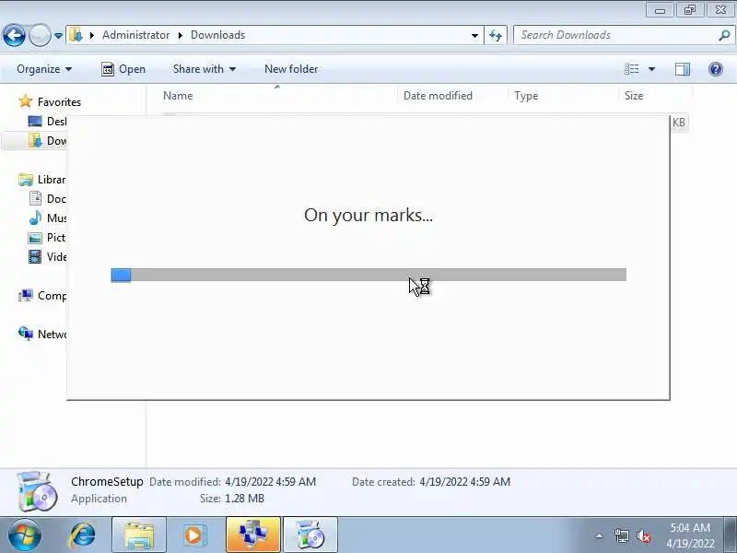This screenshot has width=737, height=553.
Task: Sort by the Type column
Action: coord(526,96)
